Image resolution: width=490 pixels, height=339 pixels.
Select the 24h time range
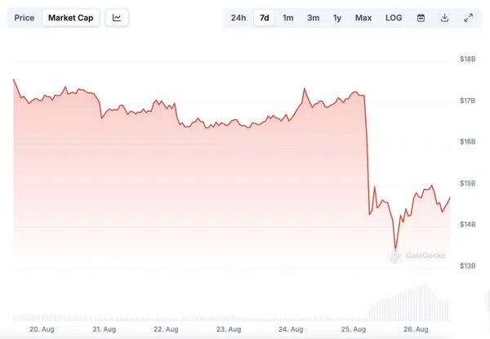coord(238,17)
